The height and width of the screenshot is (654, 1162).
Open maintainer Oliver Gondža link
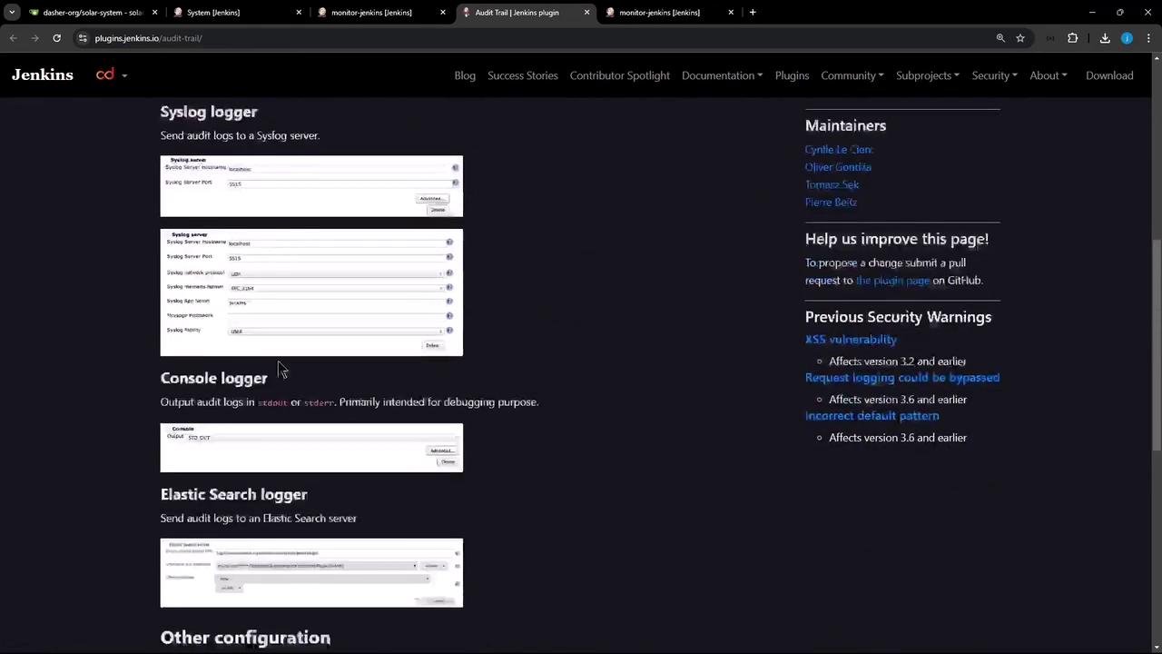pos(838,167)
